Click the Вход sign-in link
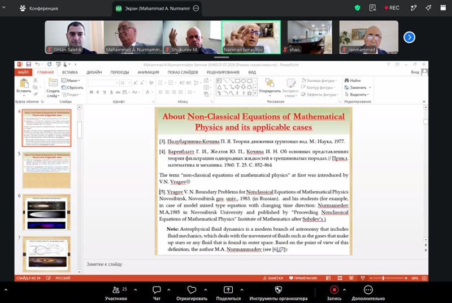Viewport: 452px width, 303px height. click(x=415, y=72)
